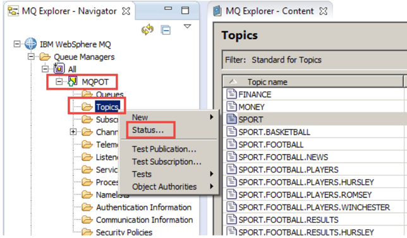The width and height of the screenshot is (407, 238).
Task: Click the Topics folder icon
Action: tap(87, 107)
